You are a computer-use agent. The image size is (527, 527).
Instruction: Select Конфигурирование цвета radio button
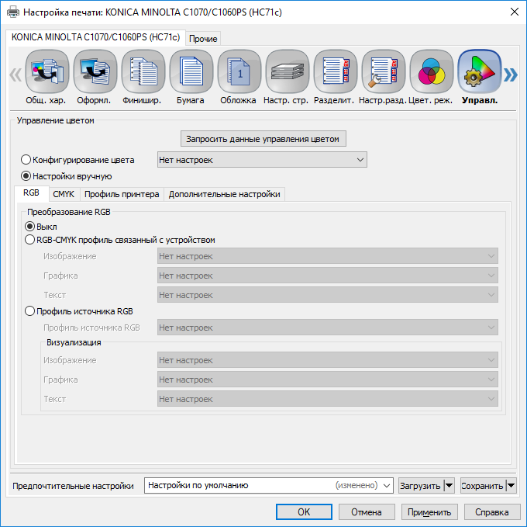(26, 160)
